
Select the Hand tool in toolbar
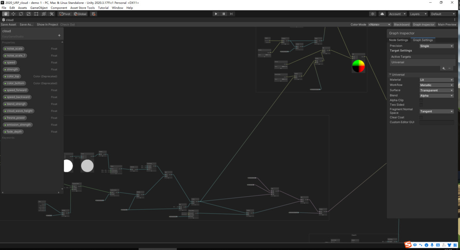coord(6,14)
